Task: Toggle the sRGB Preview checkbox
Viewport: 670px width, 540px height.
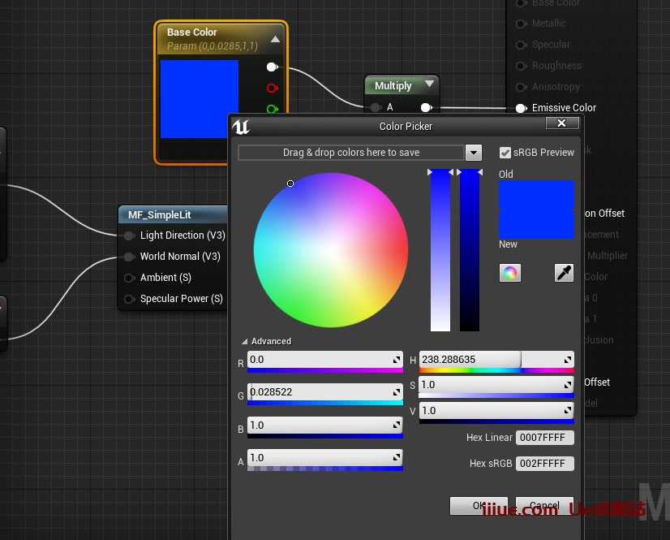Action: pos(505,153)
